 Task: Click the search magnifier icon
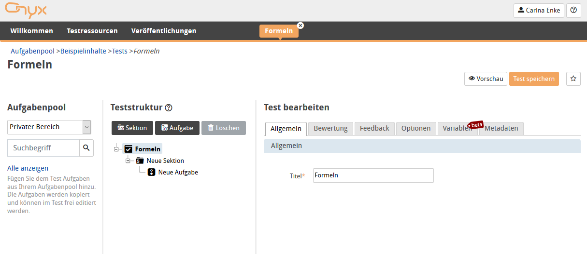tap(86, 148)
